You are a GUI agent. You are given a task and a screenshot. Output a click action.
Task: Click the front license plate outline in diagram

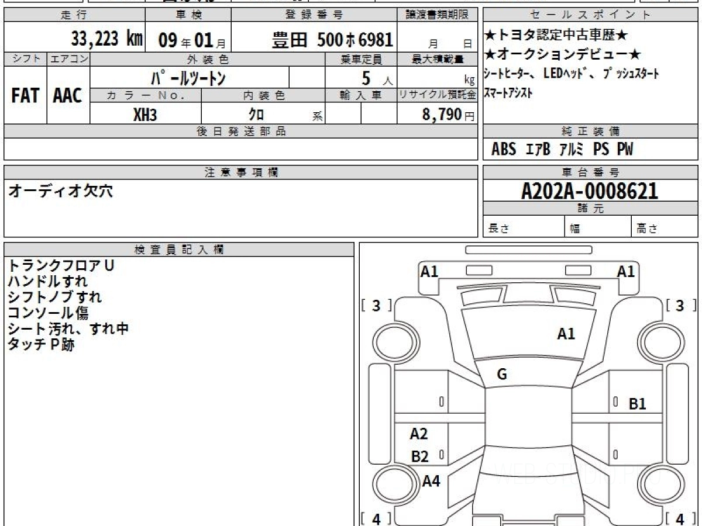pyautogui.click(x=528, y=250)
